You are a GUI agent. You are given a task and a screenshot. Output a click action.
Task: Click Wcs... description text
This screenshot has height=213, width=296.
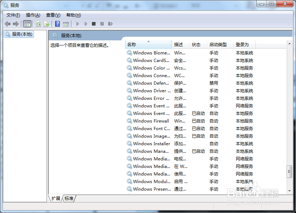[x=180, y=68]
